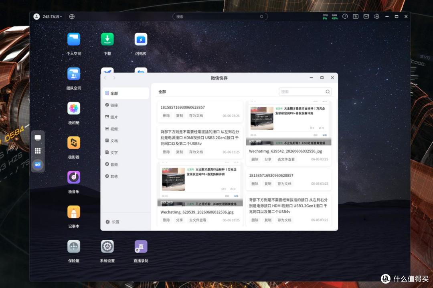The height and width of the screenshot is (288, 433).
Task: Launch the 极相册 photo album app
Action: click(x=74, y=108)
